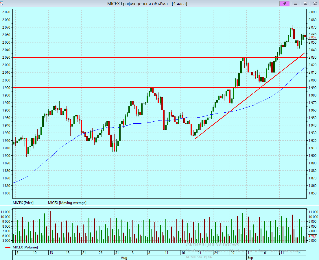This screenshot has height=260, width=319.
Task: Select the MICEX [Volume] legend entry
Action: [x=25, y=247]
